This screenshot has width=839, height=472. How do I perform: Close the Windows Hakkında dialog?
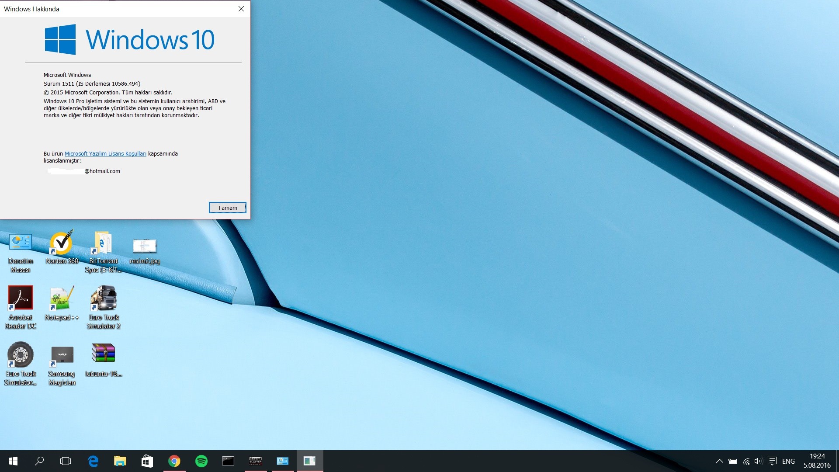pos(241,9)
